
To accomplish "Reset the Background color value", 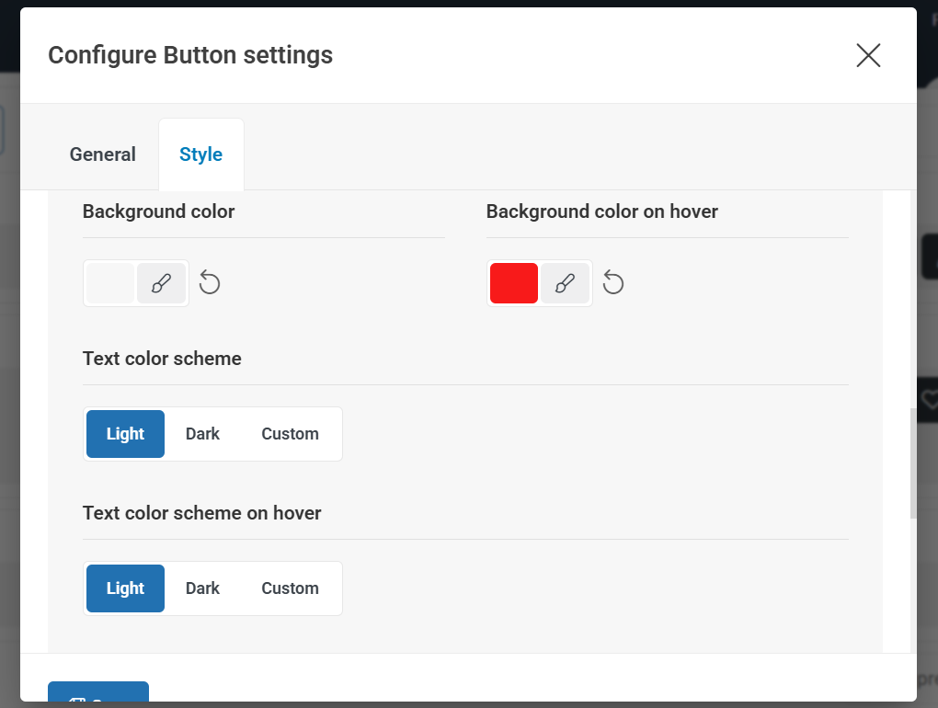I will point(210,283).
